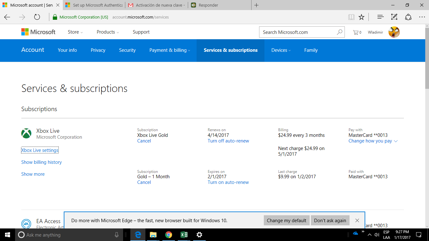Open the Security account tab
Viewport: 429px width, 241px height.
coord(127,50)
